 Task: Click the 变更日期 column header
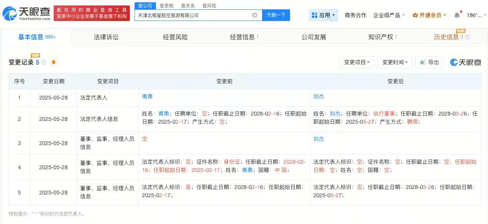pos(54,81)
